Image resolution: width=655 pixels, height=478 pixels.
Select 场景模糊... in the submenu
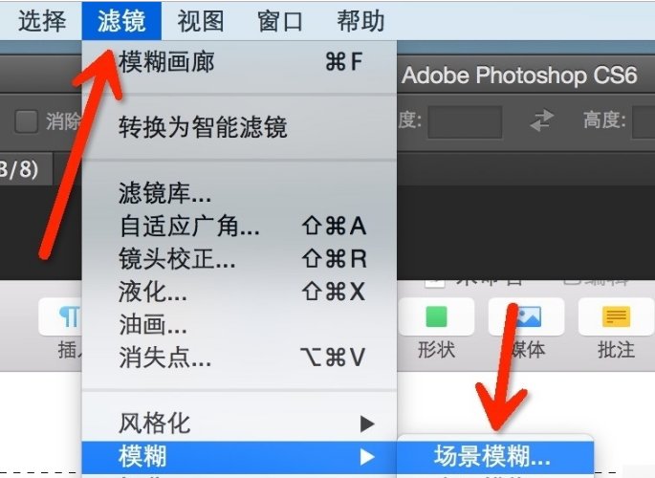coord(494,456)
